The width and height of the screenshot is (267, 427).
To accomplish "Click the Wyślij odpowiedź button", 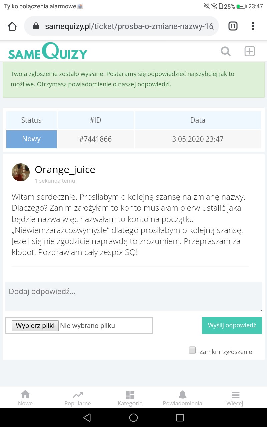I will point(232,325).
